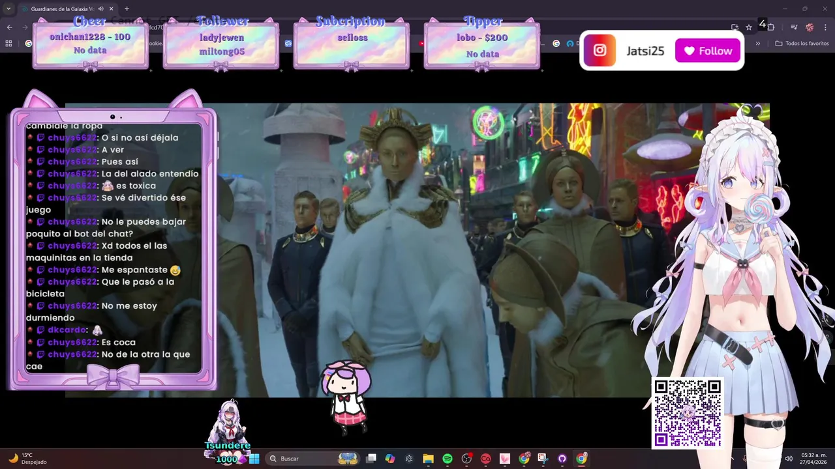This screenshot has height=469, width=835.
Task: Click the Tipper entry lobo - $200
Action: [x=482, y=38]
